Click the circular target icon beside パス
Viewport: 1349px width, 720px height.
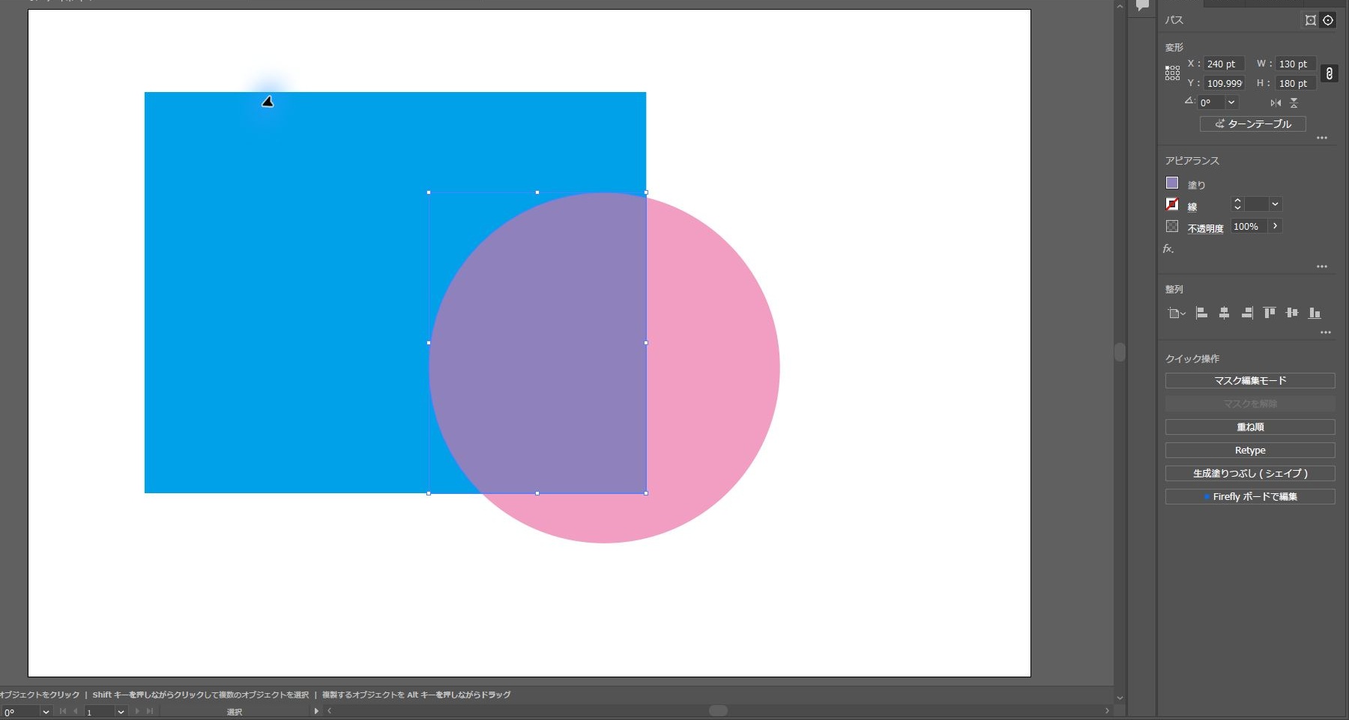1328,20
